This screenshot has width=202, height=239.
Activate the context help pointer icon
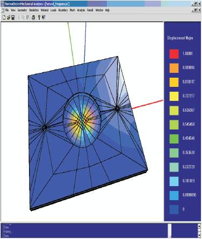[x=44, y=17]
